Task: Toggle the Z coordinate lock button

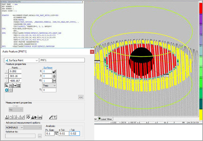Action: (x=6, y=80)
